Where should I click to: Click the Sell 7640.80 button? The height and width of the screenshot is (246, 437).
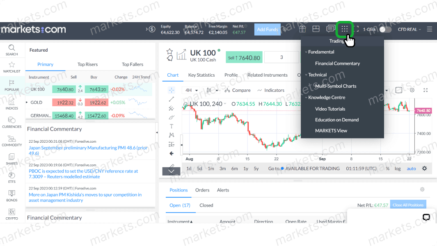[x=244, y=58]
